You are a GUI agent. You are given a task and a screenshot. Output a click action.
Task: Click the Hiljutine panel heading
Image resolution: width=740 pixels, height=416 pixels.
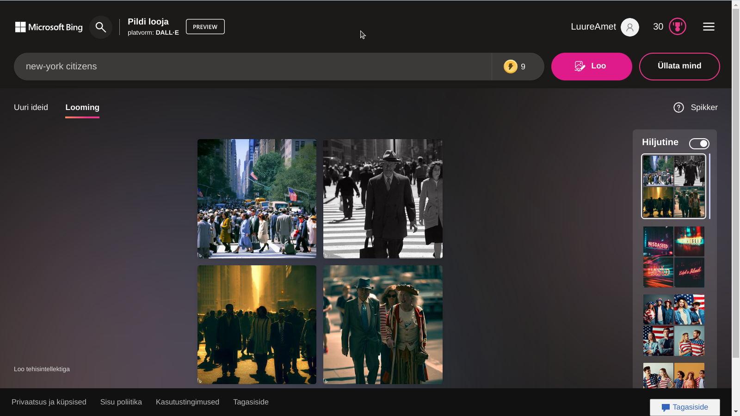coord(660,142)
